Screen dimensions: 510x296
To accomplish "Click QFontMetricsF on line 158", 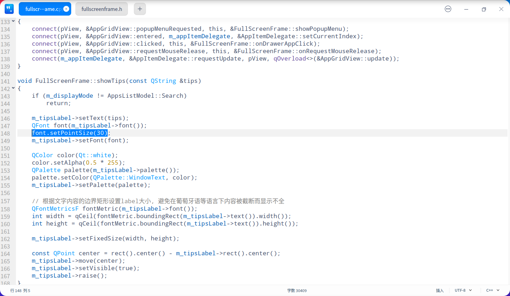I will coord(55,209).
